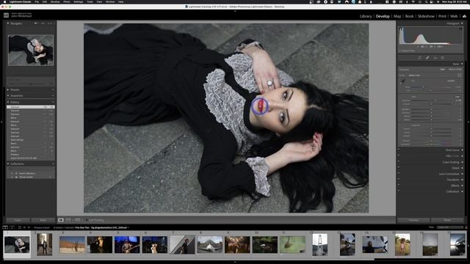The width and height of the screenshot is (470, 264).
Task: Create a snapshot with plus icon
Action: point(53,96)
